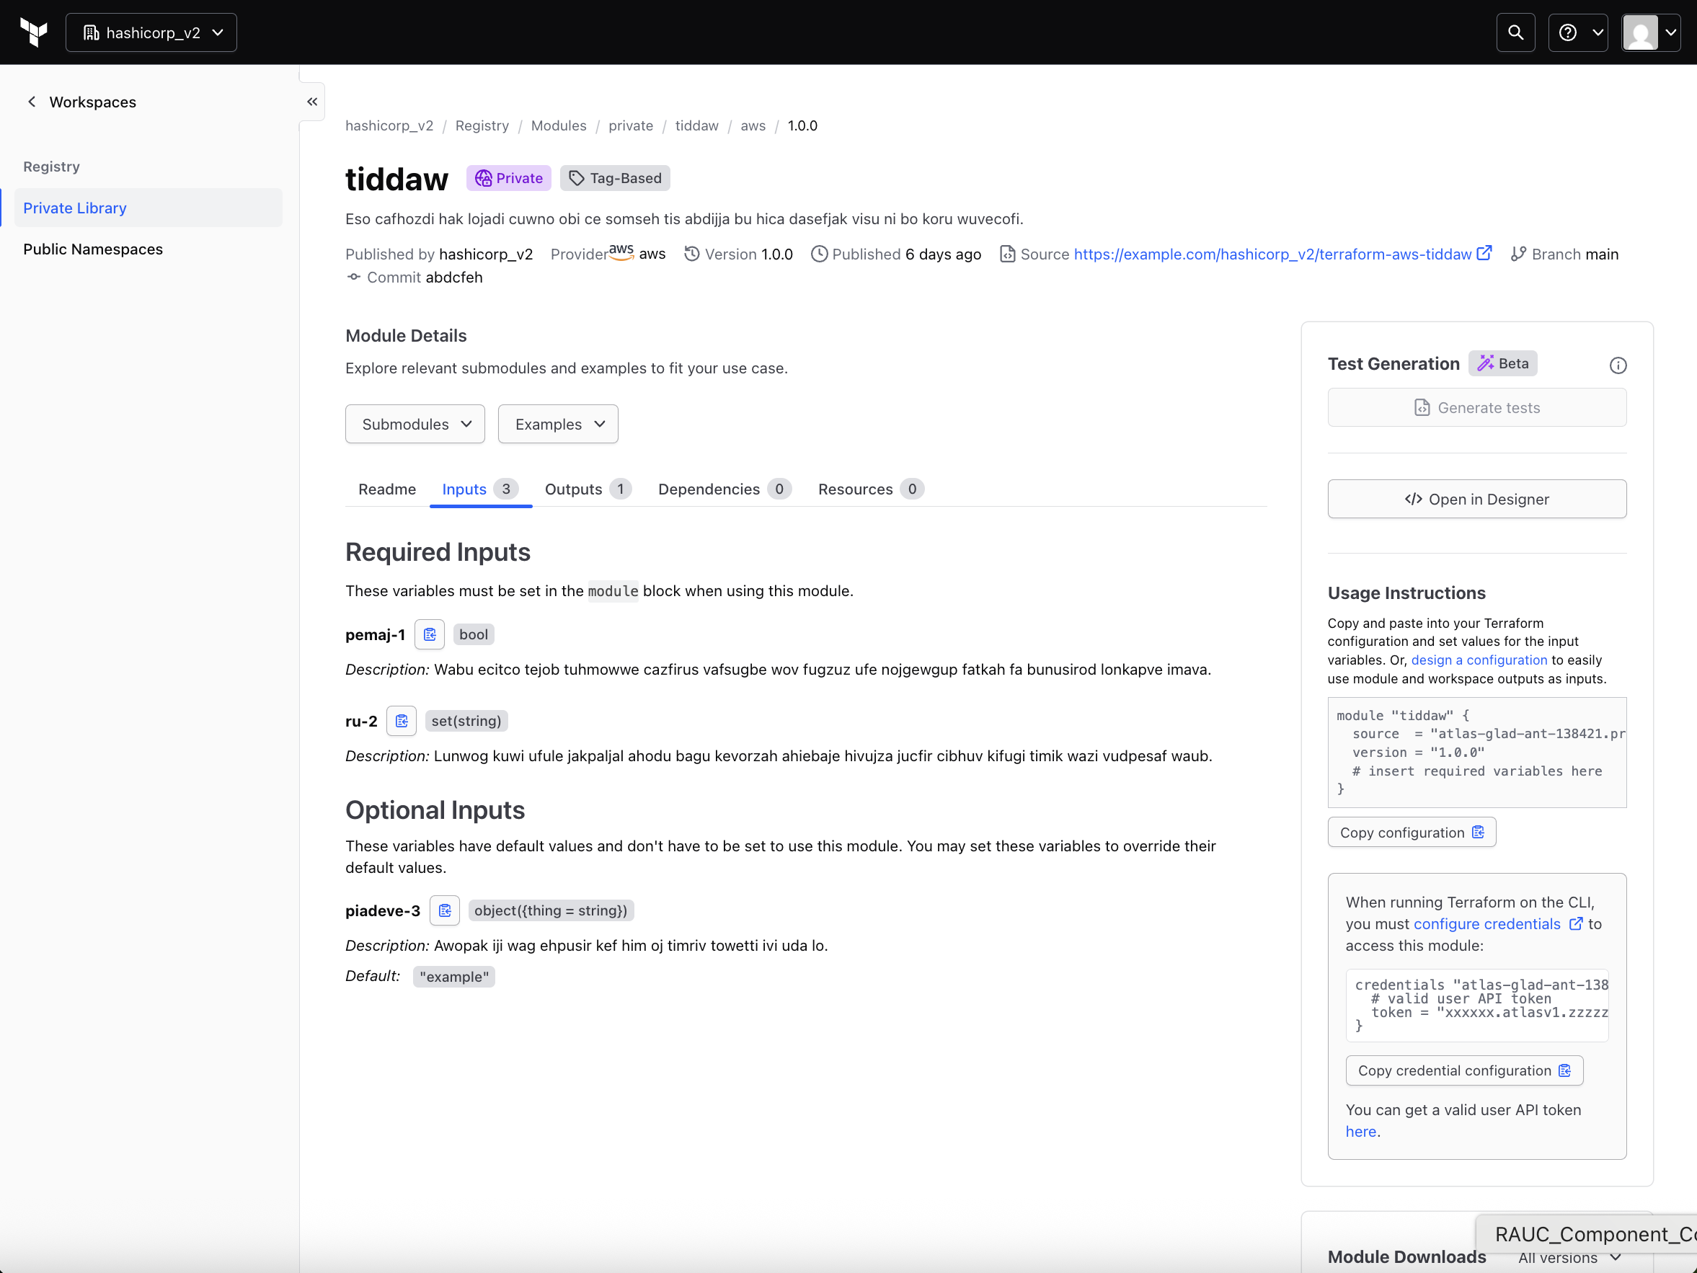Click the Commit abdcfeh text
This screenshot has width=1697, height=1273.
[424, 277]
